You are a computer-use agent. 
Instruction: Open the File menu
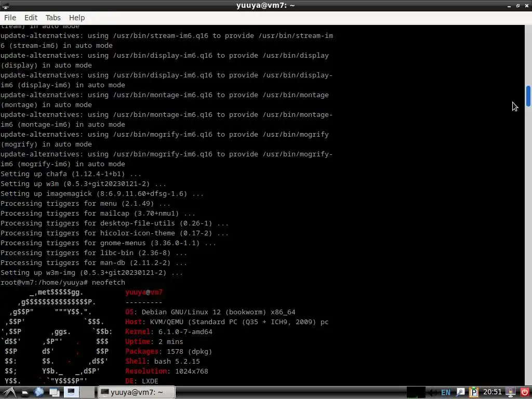click(x=10, y=18)
